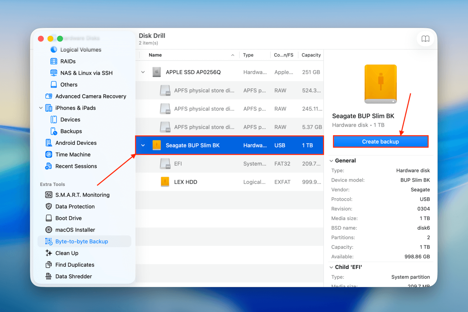468x312 pixels.
Task: Open the macOS Installer tool
Action: coord(74,229)
